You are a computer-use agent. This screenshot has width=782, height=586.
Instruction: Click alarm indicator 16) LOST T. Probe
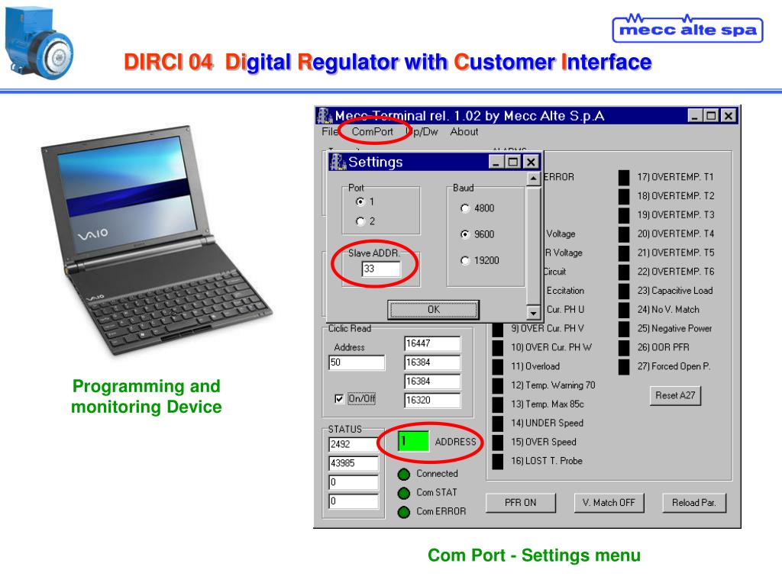click(498, 462)
